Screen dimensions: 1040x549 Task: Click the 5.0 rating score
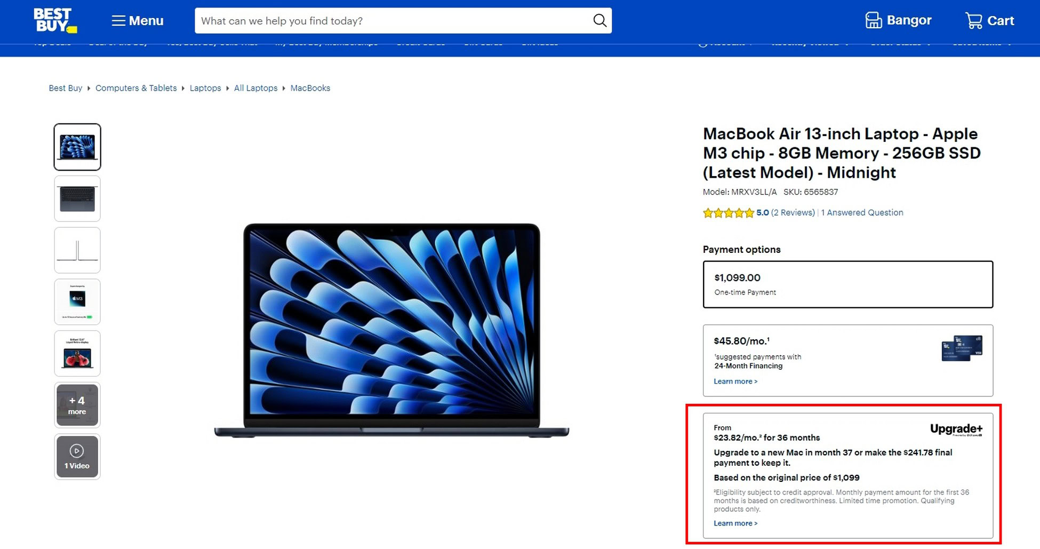click(763, 212)
